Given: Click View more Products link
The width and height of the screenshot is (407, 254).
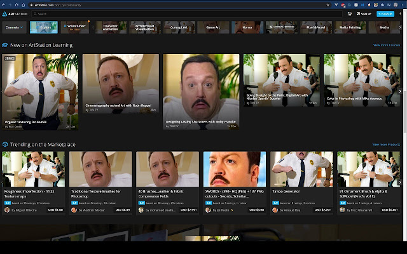Looking at the screenshot, I should [x=386, y=145].
